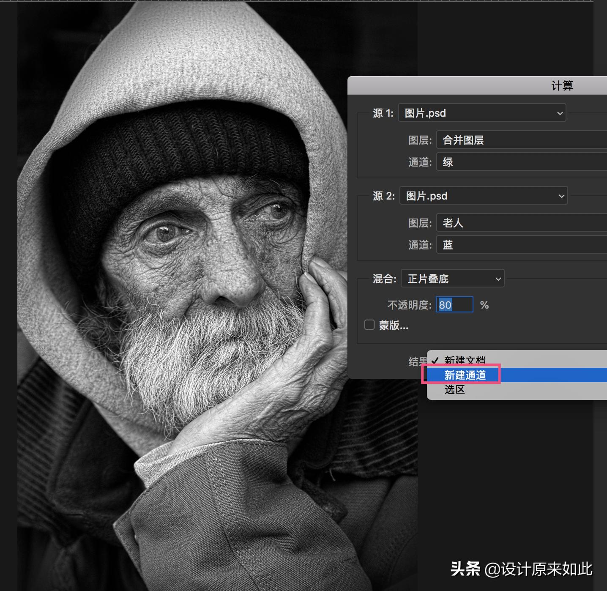Select 新建通道 from the result menu
This screenshot has height=591, width=607.
point(464,375)
